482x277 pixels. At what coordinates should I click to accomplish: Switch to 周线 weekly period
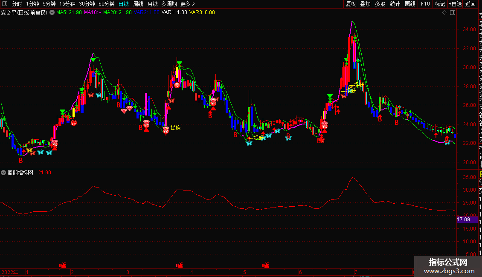[138, 4]
